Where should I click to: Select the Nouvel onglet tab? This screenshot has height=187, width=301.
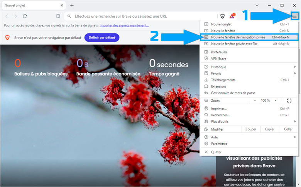34,5
